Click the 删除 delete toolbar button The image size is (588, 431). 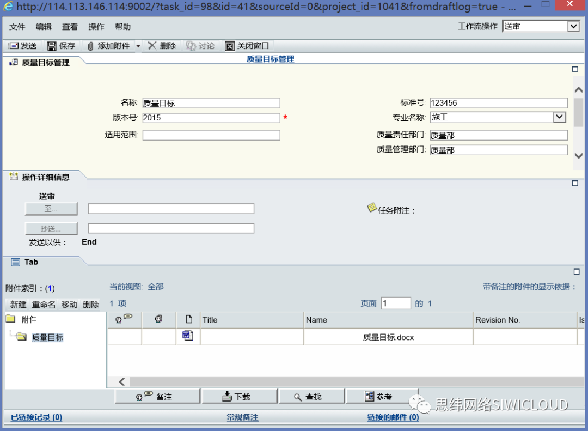point(162,46)
